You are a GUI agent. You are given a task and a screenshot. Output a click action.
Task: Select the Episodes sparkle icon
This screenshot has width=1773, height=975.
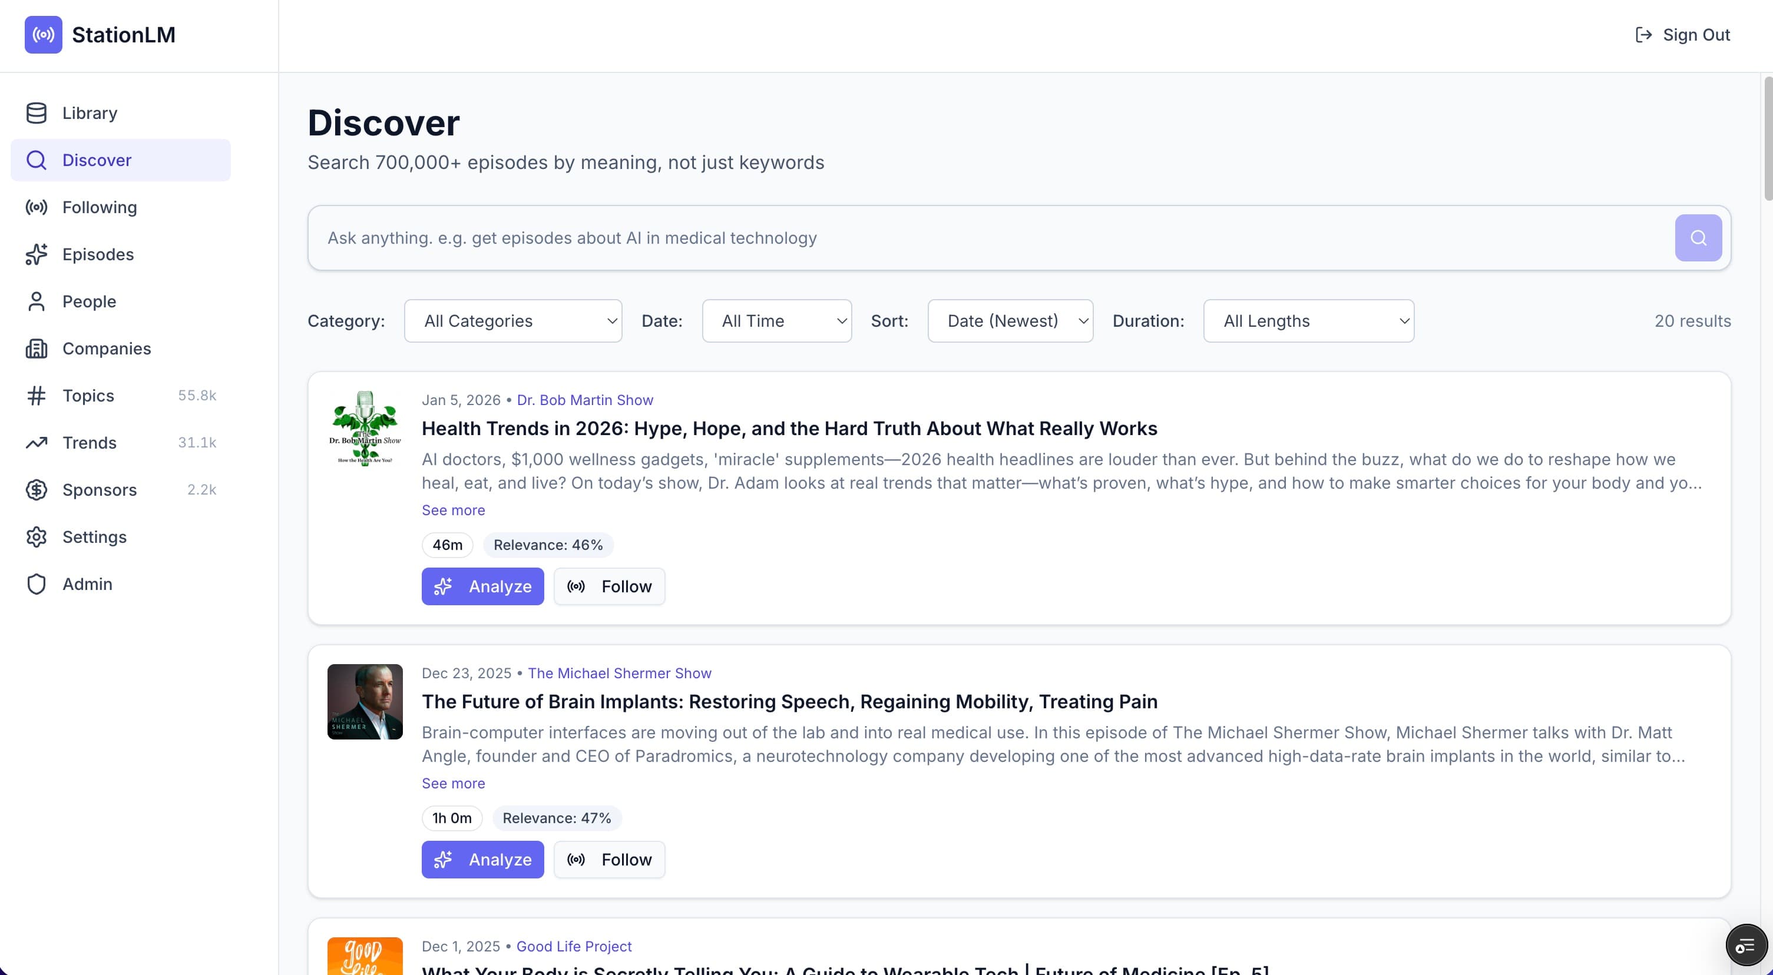coord(36,254)
